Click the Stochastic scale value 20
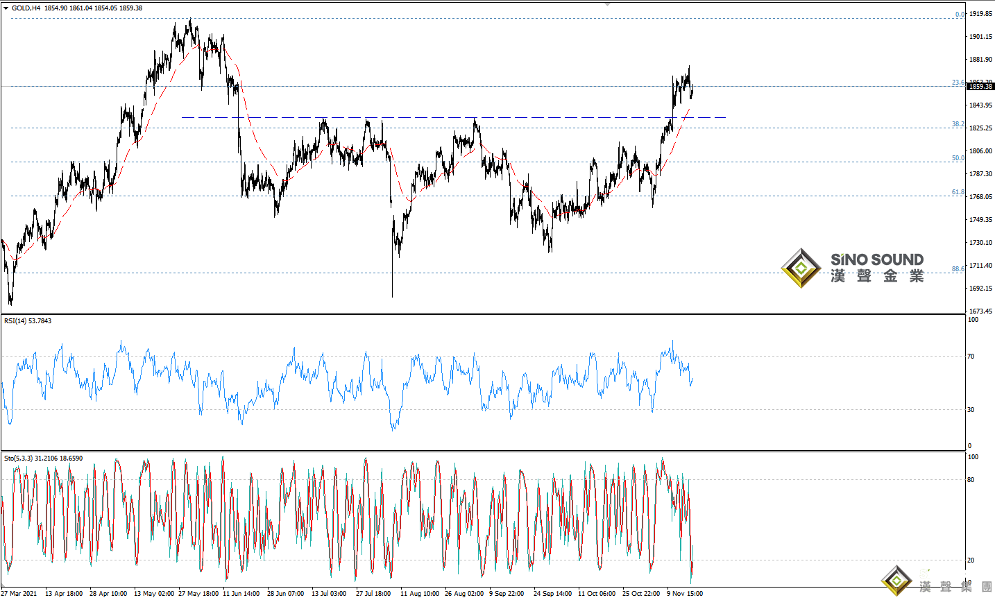Screen dimensions: 995x600 pyautogui.click(x=971, y=560)
